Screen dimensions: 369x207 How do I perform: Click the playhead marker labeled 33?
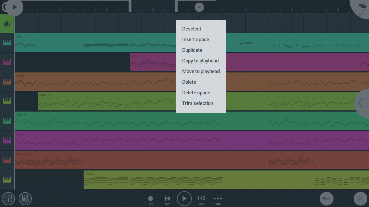coord(199,7)
